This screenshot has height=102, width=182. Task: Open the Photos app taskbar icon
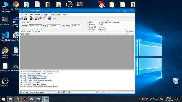coord(38,99)
